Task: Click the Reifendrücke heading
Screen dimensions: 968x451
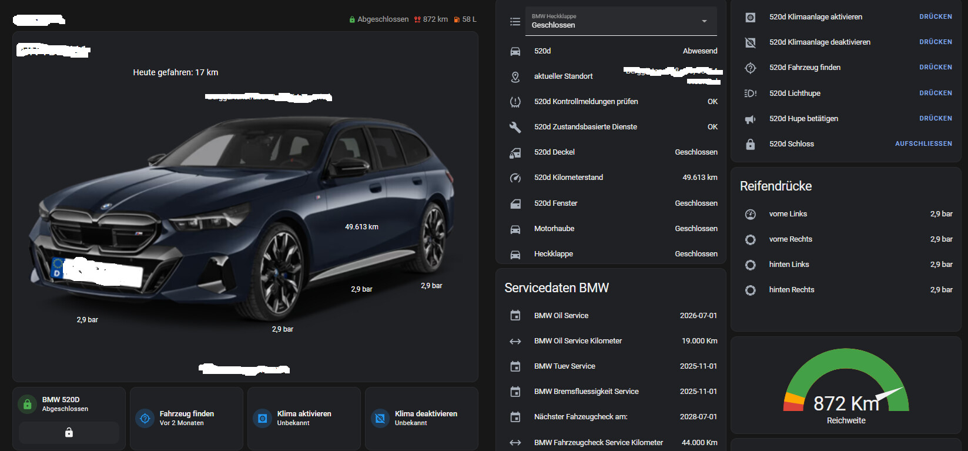Action: click(x=776, y=186)
